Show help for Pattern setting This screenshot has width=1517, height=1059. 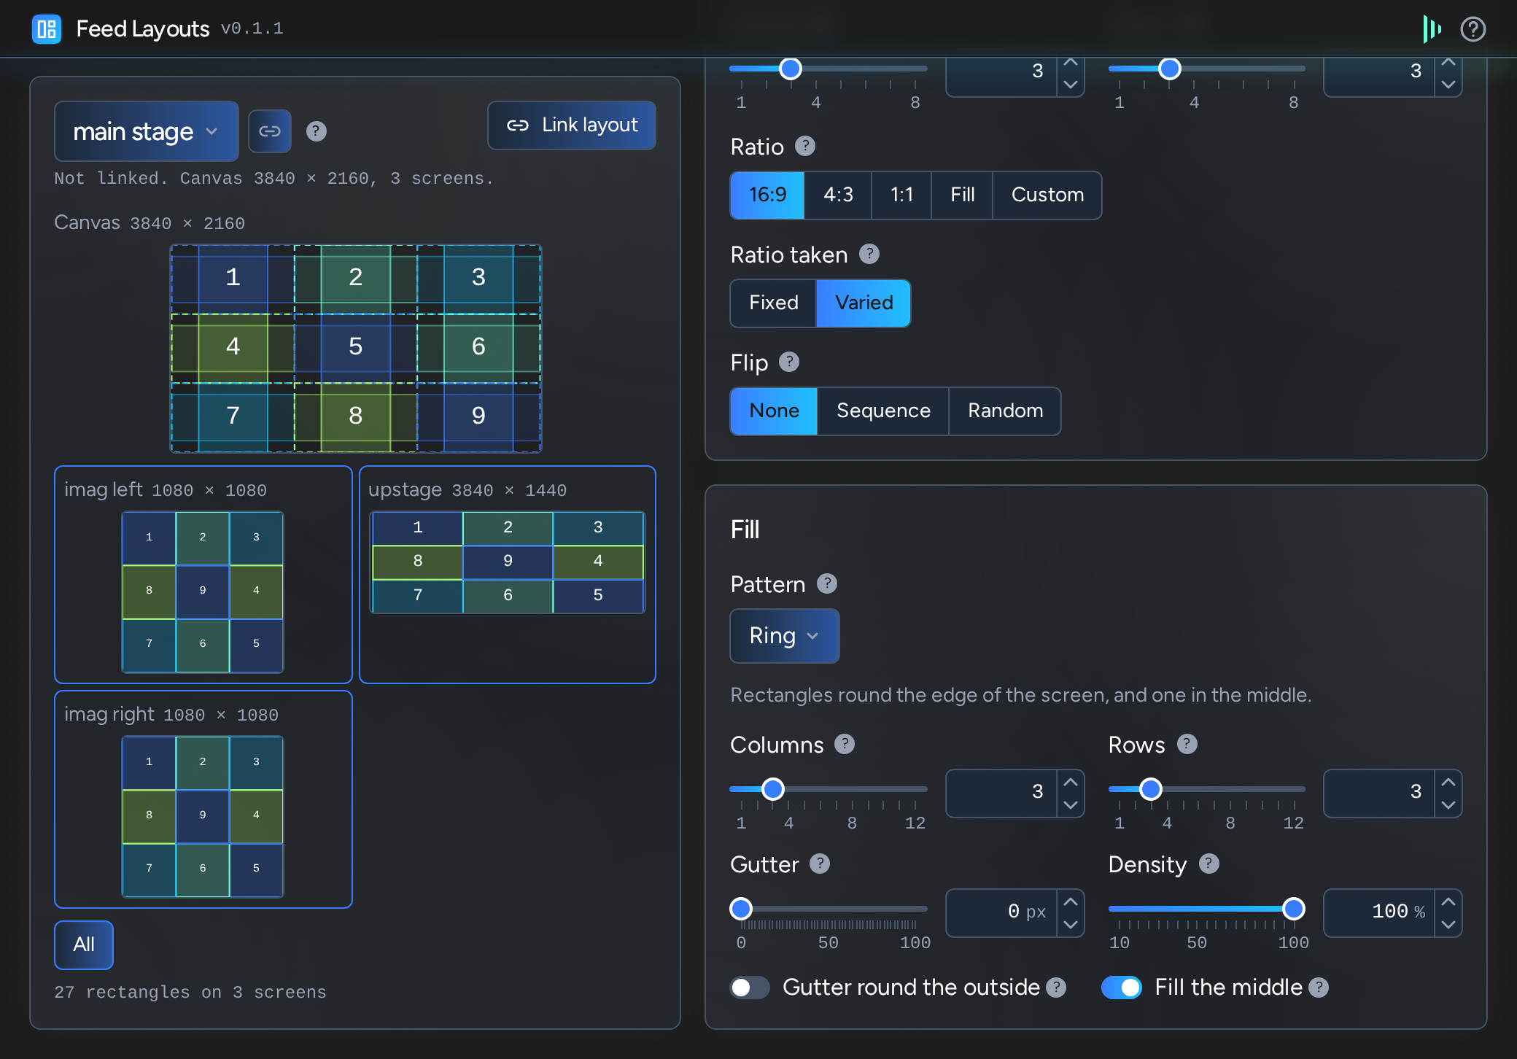point(827,583)
